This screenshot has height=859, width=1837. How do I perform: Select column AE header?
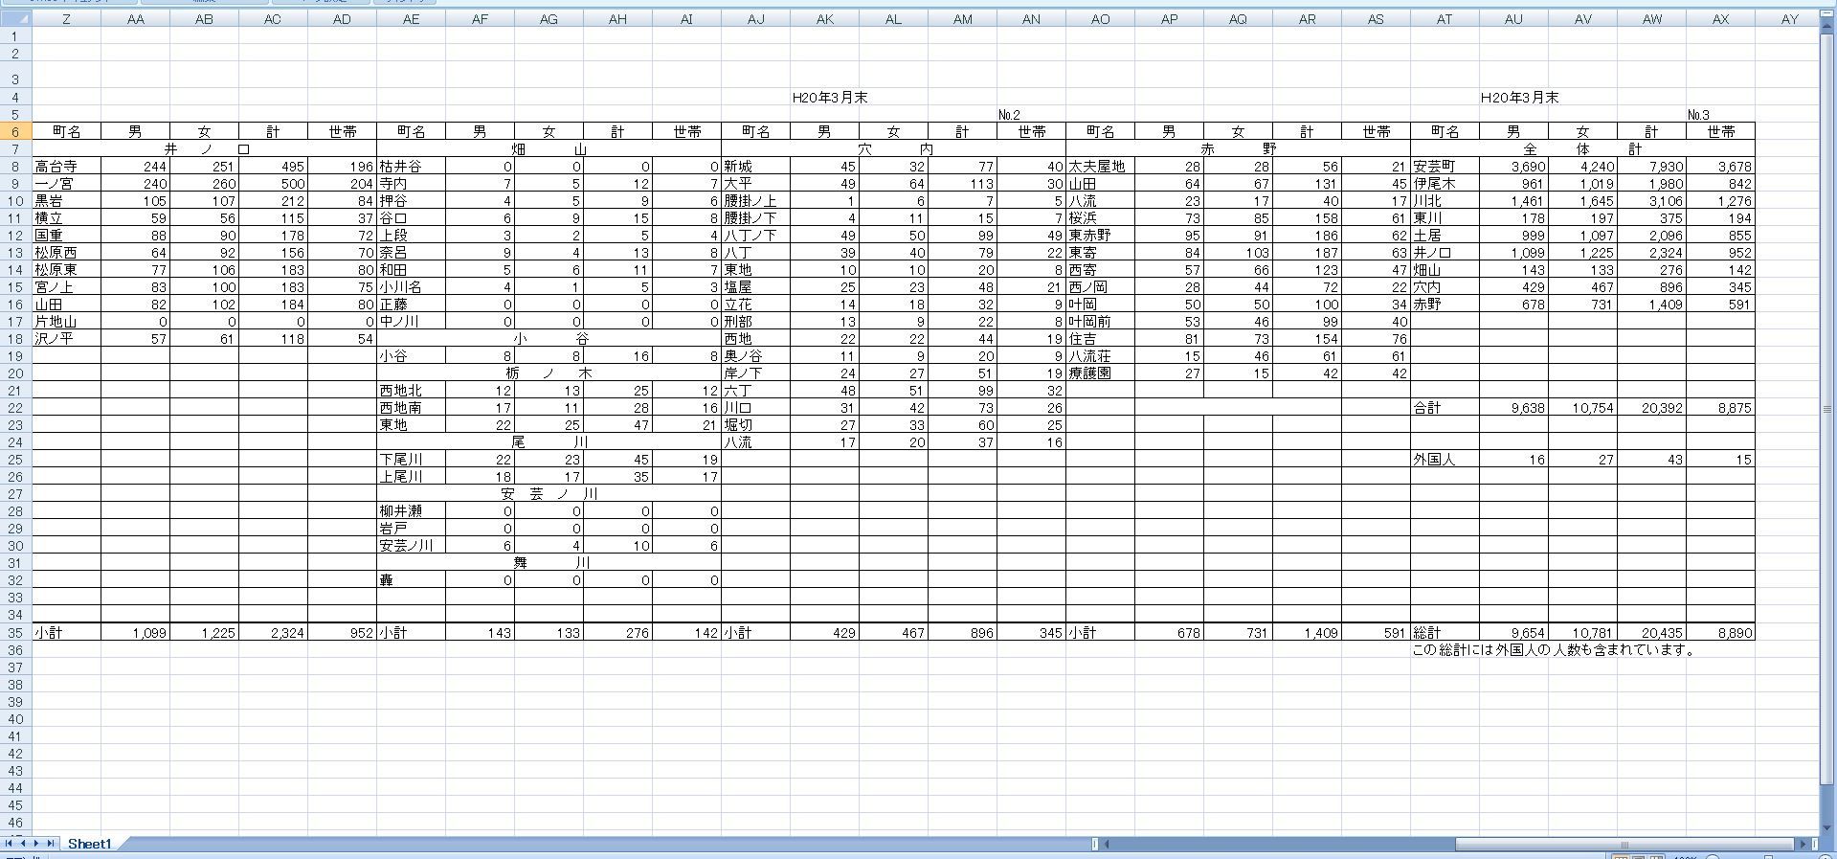click(x=411, y=19)
